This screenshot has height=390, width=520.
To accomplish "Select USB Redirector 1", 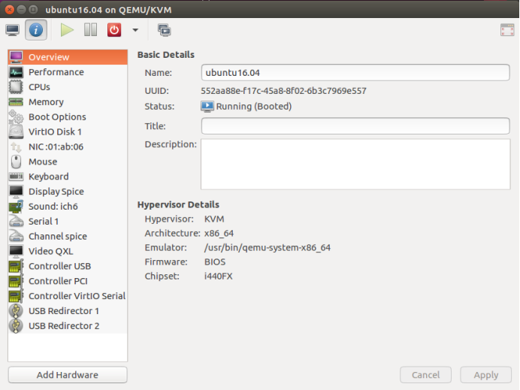I will tap(68, 311).
